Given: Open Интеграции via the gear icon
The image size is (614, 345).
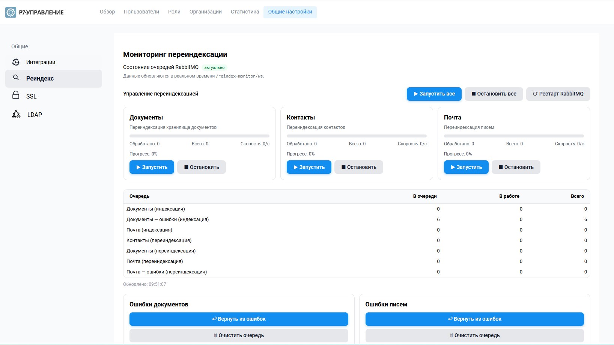Looking at the screenshot, I should [16, 62].
